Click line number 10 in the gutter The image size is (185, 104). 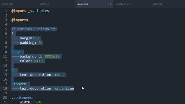pos(5,52)
